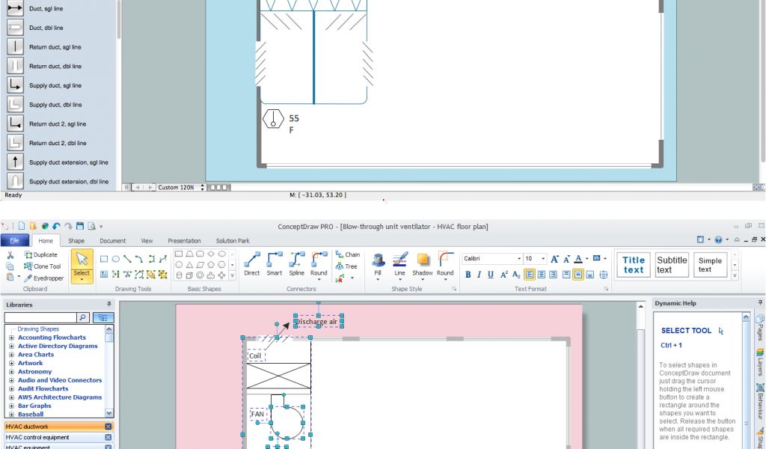Pick the Smart connector tool
The height and width of the screenshot is (449, 766).
(x=275, y=263)
